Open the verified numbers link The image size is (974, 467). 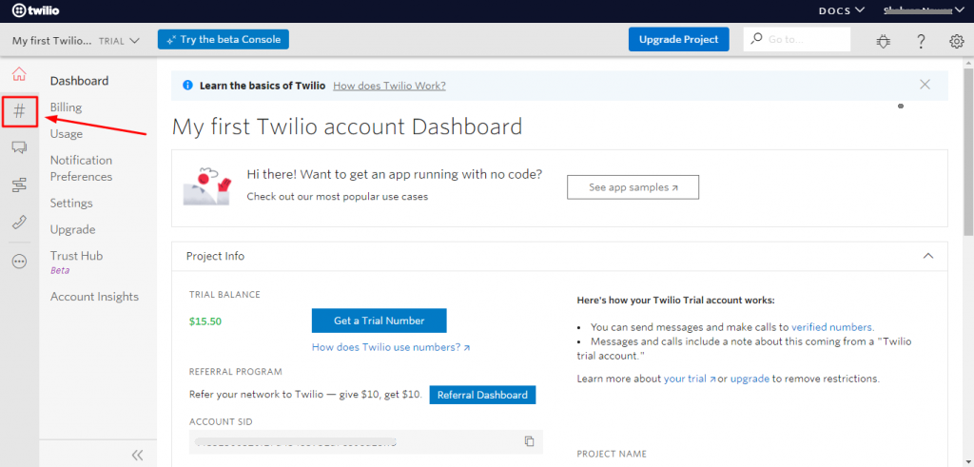pos(831,327)
